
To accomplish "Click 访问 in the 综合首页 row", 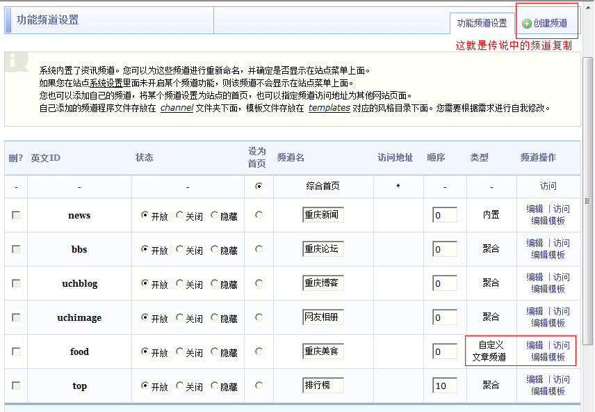I will (548, 187).
